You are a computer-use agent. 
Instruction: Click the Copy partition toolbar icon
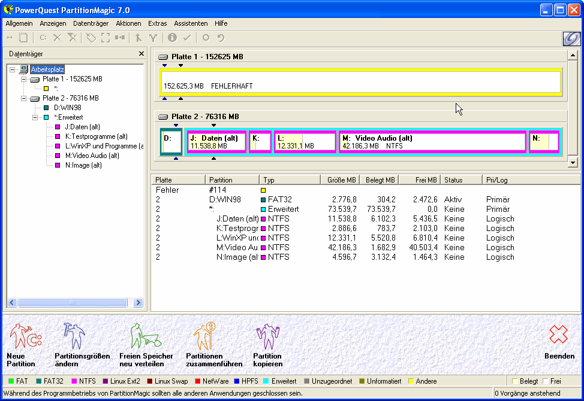pyautogui.click(x=23, y=38)
